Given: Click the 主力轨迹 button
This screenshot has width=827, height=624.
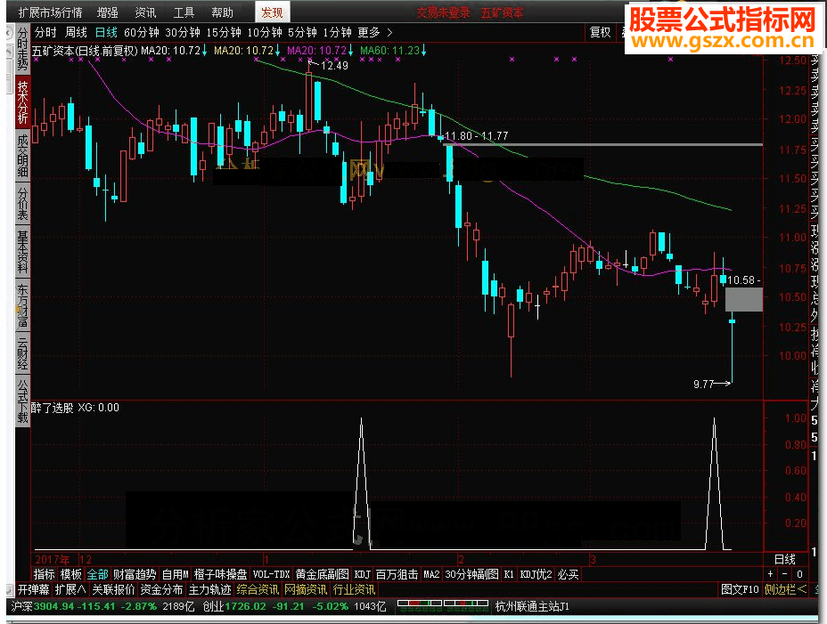Looking at the screenshot, I should (210, 590).
